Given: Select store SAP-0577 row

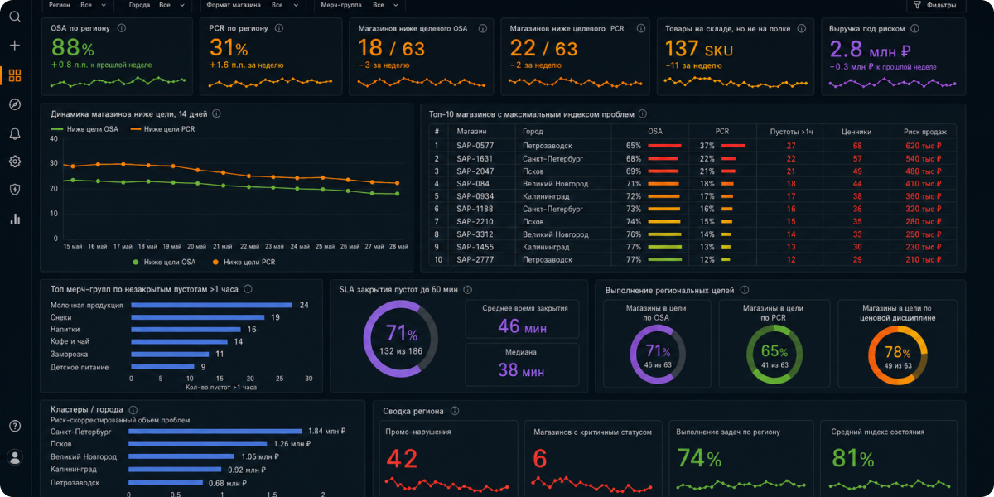Looking at the screenshot, I should coord(693,146).
